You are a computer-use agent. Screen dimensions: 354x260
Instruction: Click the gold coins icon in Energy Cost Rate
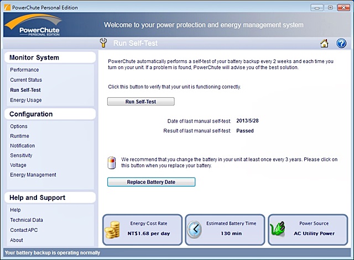[x=112, y=230]
